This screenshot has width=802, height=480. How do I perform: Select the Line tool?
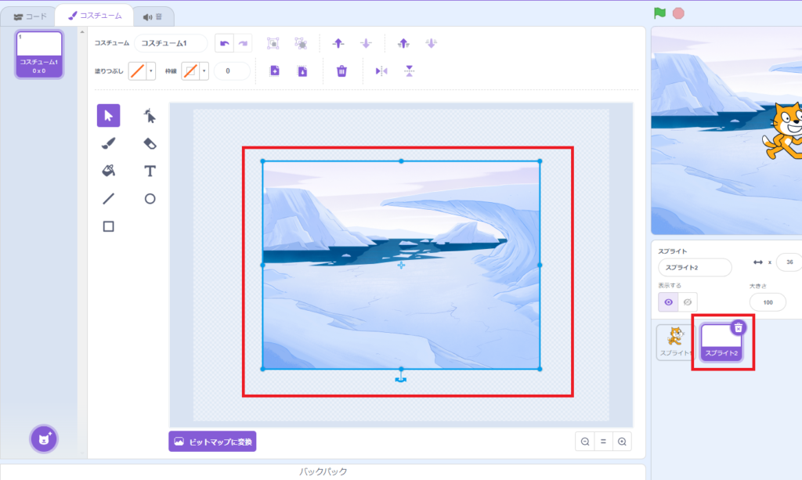coord(109,199)
